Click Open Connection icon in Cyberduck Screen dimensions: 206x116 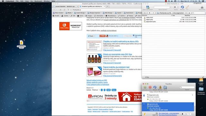pos(148,7)
